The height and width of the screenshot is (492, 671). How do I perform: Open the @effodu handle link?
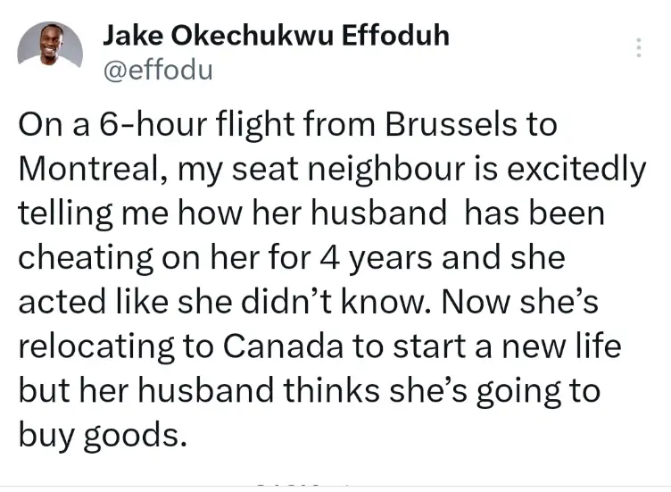click(158, 69)
